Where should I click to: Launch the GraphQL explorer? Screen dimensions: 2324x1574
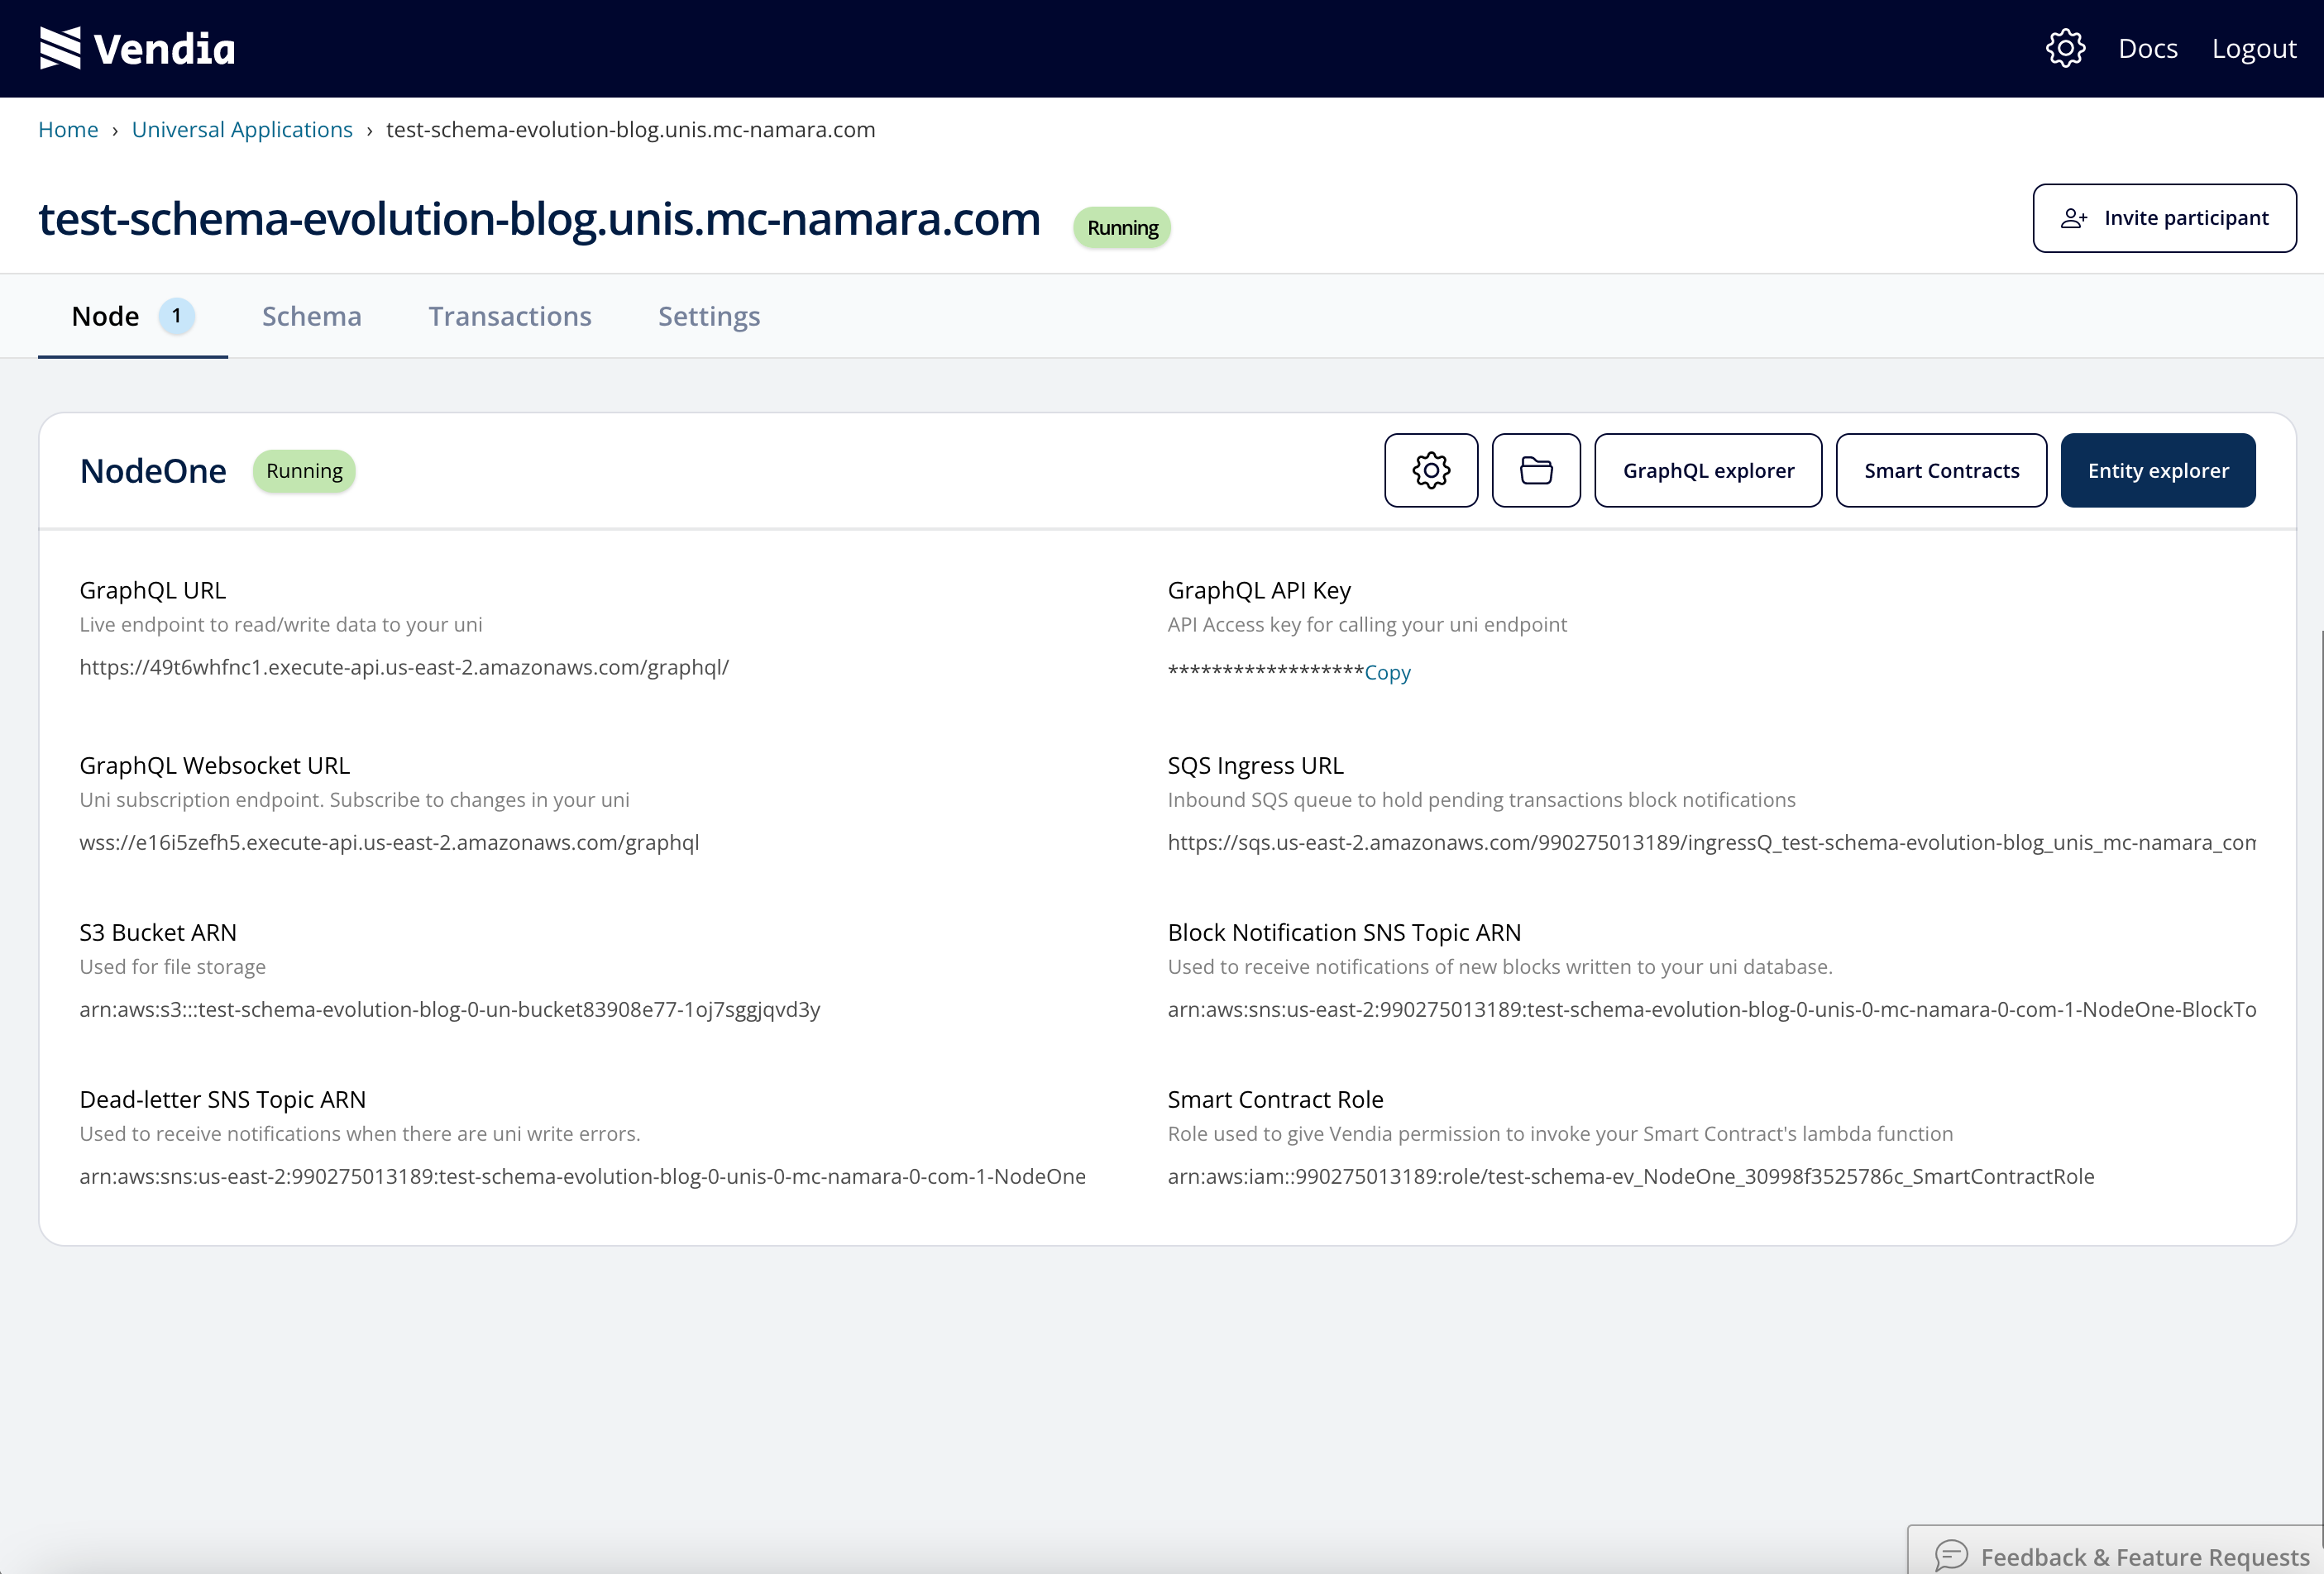(x=1707, y=470)
